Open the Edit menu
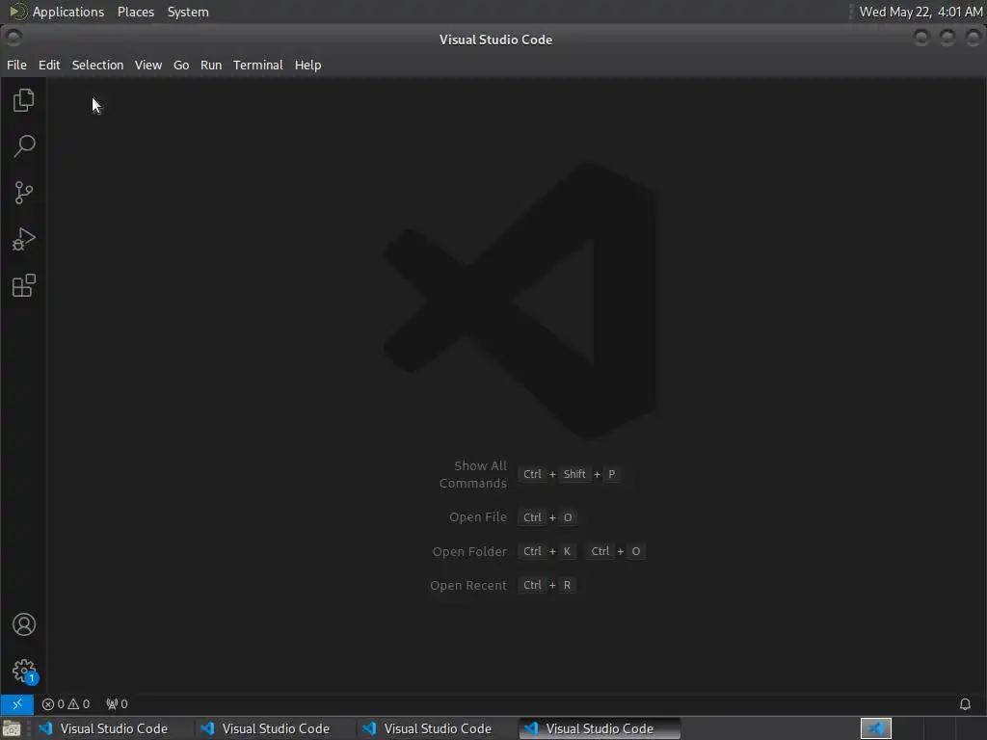The image size is (987, 740). tap(49, 65)
